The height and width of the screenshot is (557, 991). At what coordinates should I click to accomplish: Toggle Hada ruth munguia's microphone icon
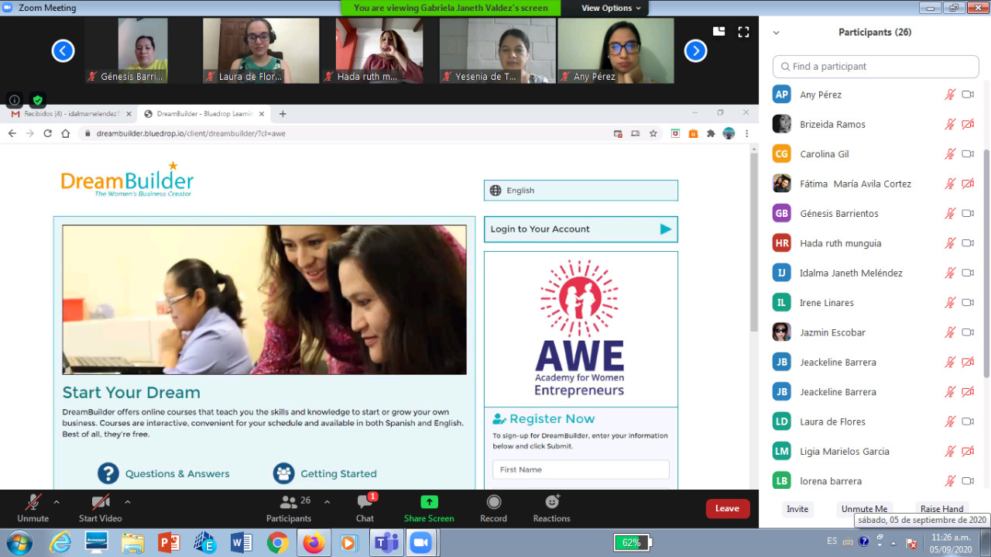click(950, 243)
